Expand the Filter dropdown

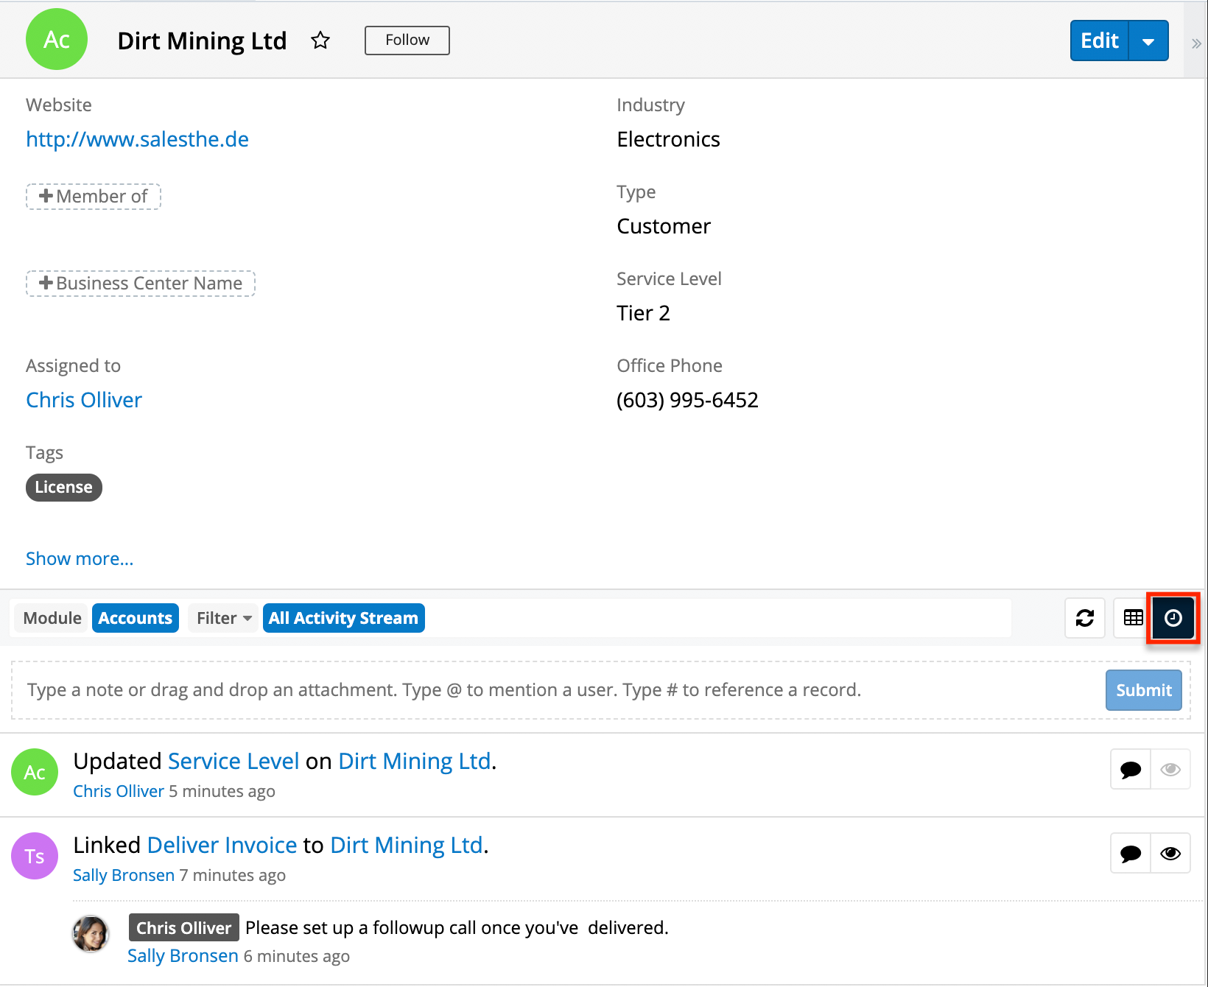(224, 618)
